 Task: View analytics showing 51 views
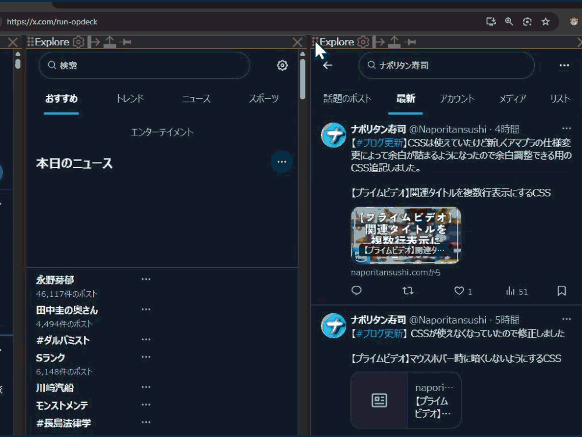tap(517, 291)
